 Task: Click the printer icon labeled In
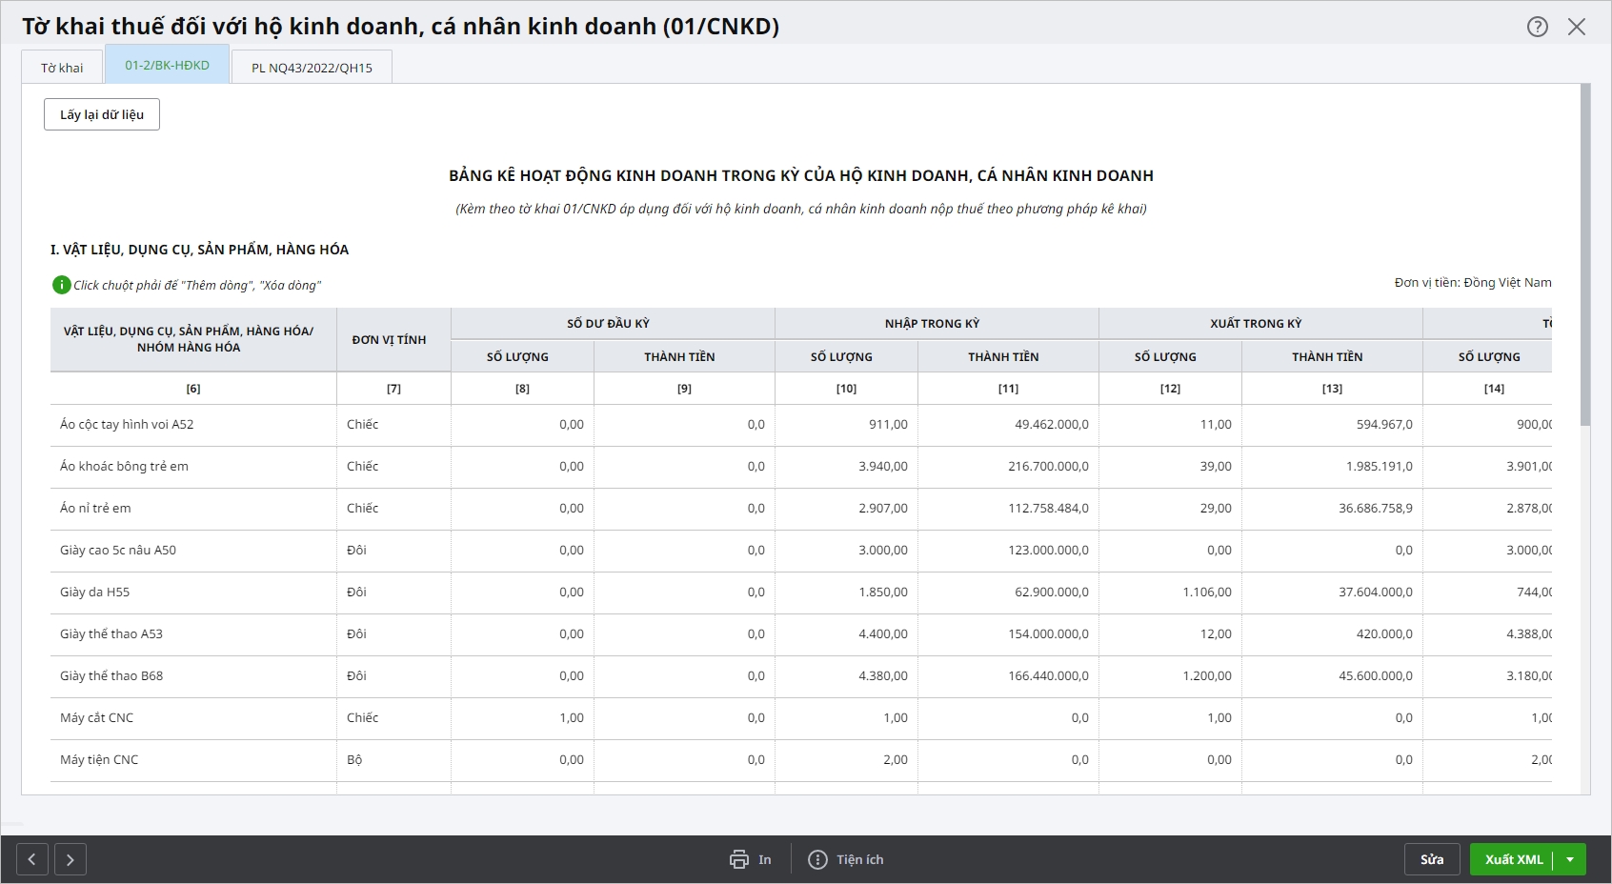pyautogui.click(x=740, y=859)
